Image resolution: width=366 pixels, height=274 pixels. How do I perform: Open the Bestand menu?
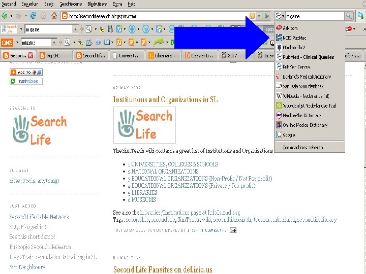[9, 4]
